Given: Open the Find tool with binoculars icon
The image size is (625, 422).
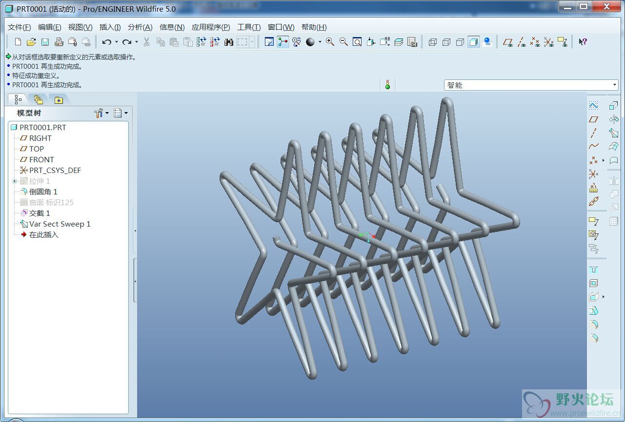Looking at the screenshot, I should (x=229, y=42).
